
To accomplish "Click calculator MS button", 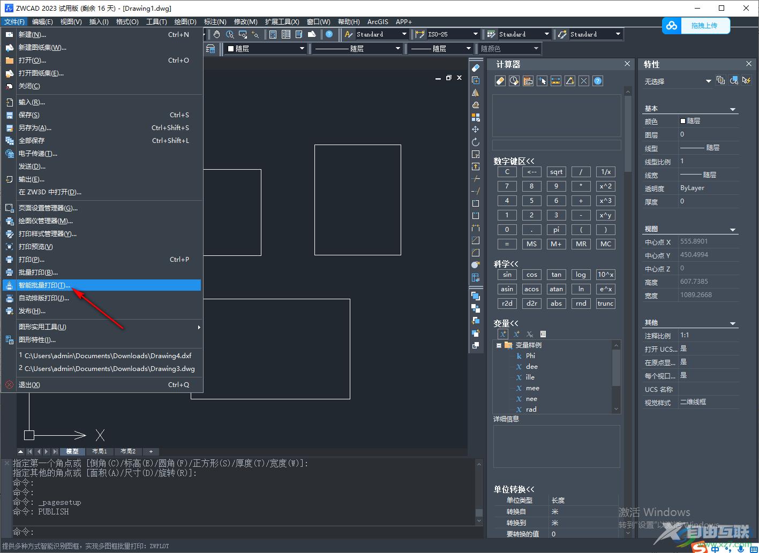I will [531, 244].
